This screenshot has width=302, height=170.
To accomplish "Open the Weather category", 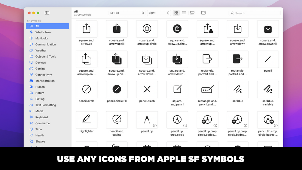I will tap(47, 51).
